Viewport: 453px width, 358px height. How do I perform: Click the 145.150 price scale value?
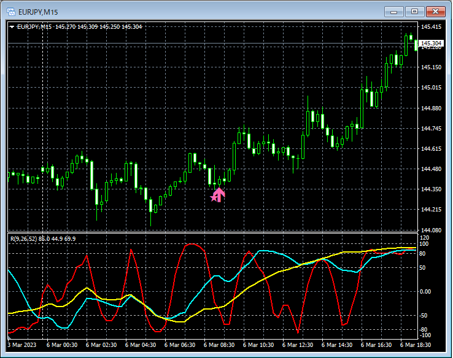431,67
